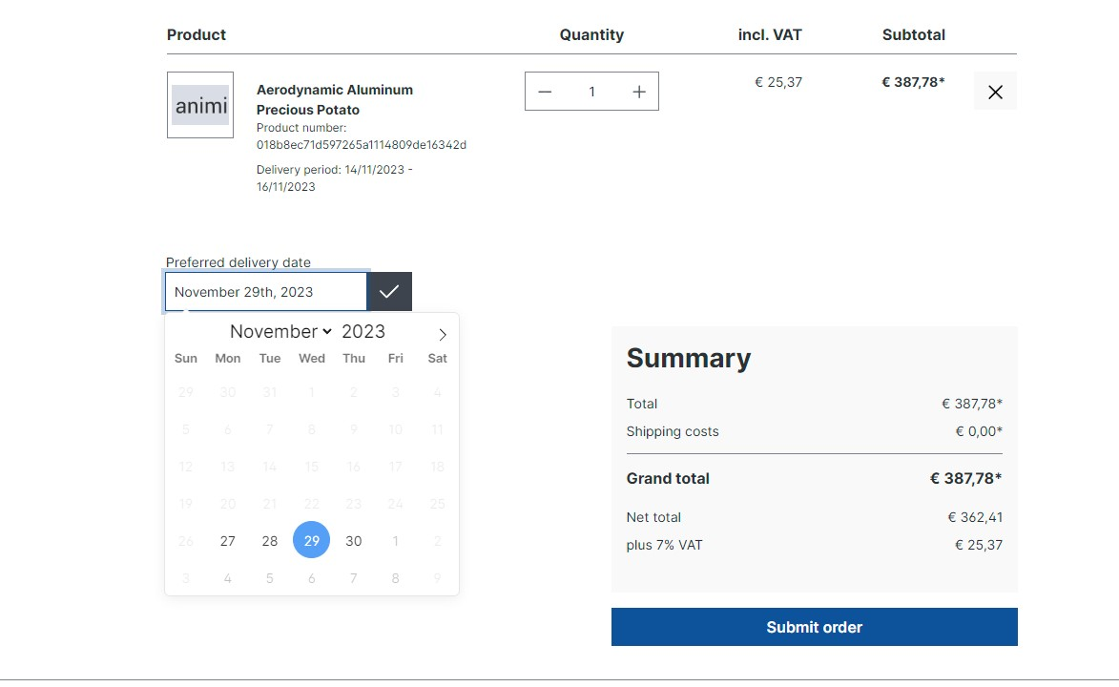Image resolution: width=1119 pixels, height=687 pixels.
Task: Click the X icon to remove the product
Action: [x=995, y=91]
